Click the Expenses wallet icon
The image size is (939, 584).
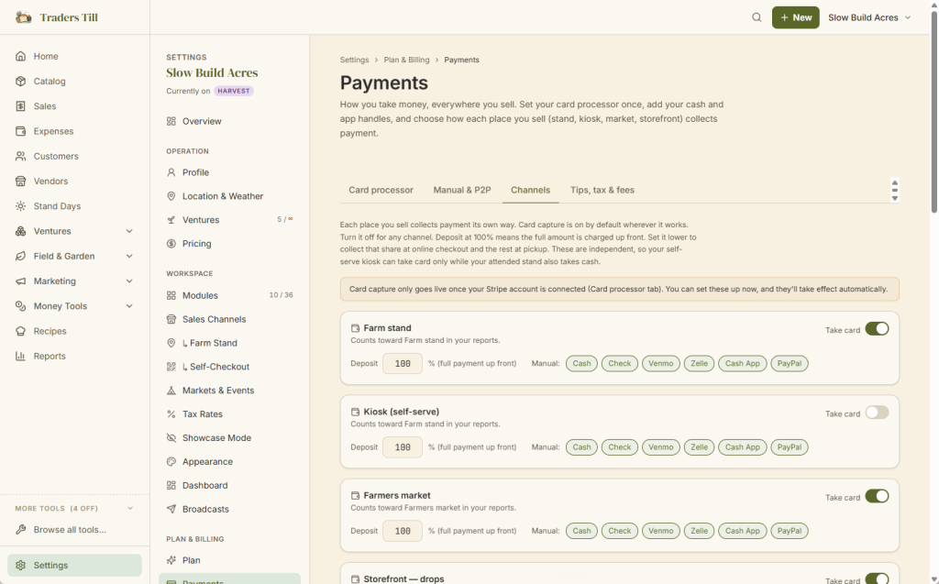20,131
